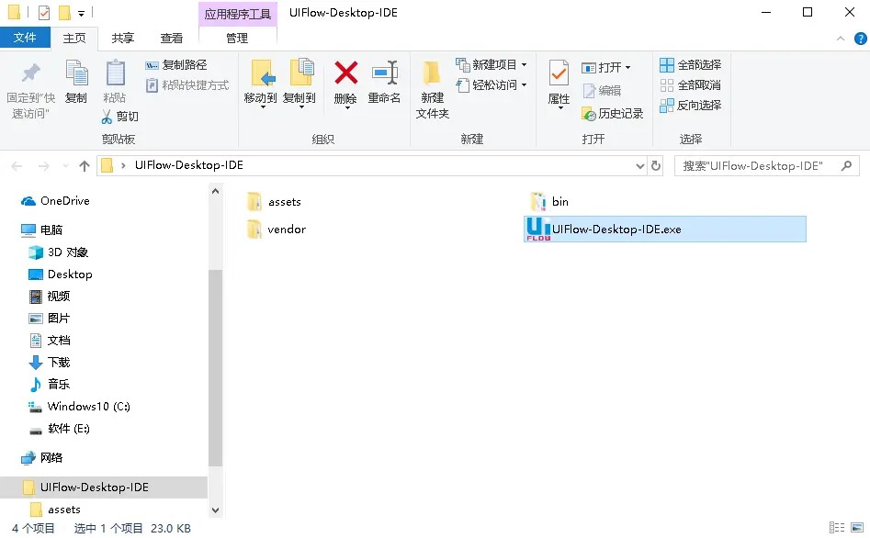The width and height of the screenshot is (870, 538).
Task: Click the Paste (粘贴) clipboard icon
Action: point(115,73)
